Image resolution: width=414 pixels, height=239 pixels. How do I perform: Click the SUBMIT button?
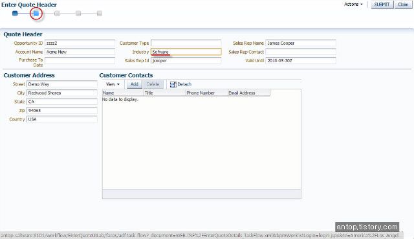[382, 5]
